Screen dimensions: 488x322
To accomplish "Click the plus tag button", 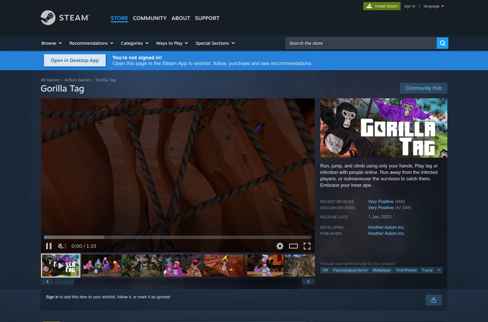I will 439,270.
